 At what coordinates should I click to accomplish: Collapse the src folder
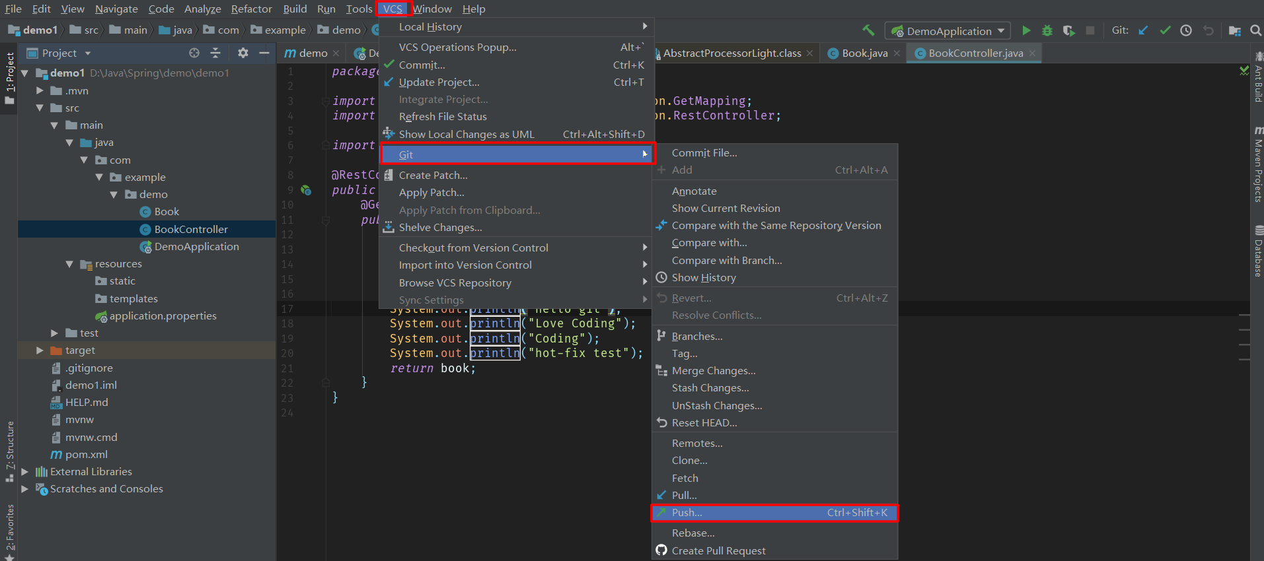(40, 108)
